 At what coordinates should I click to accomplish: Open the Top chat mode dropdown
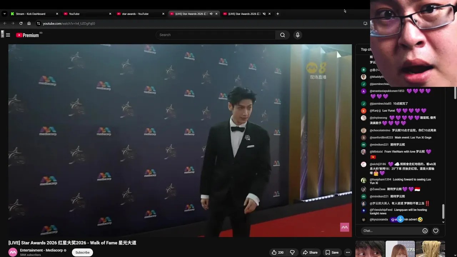[366, 50]
